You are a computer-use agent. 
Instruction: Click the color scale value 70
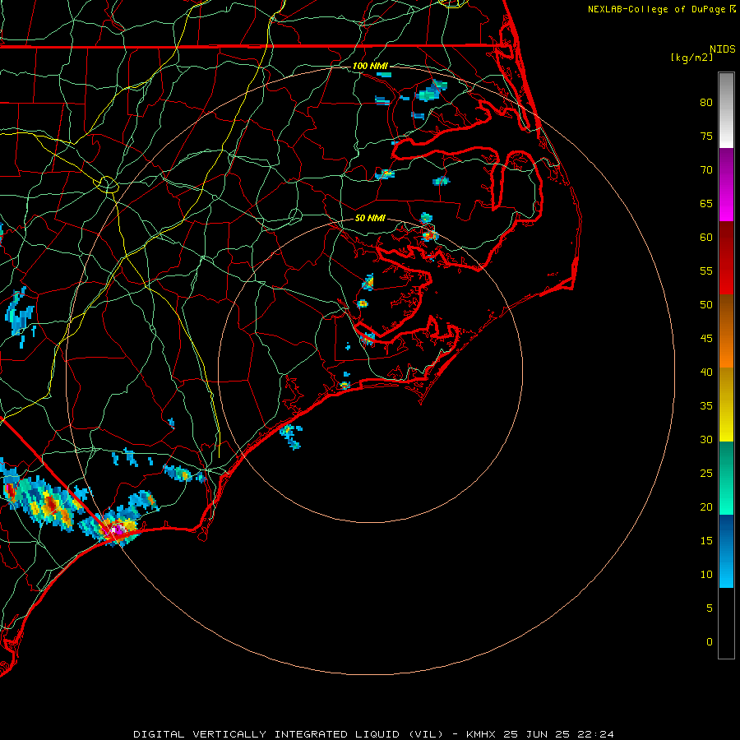pos(706,170)
